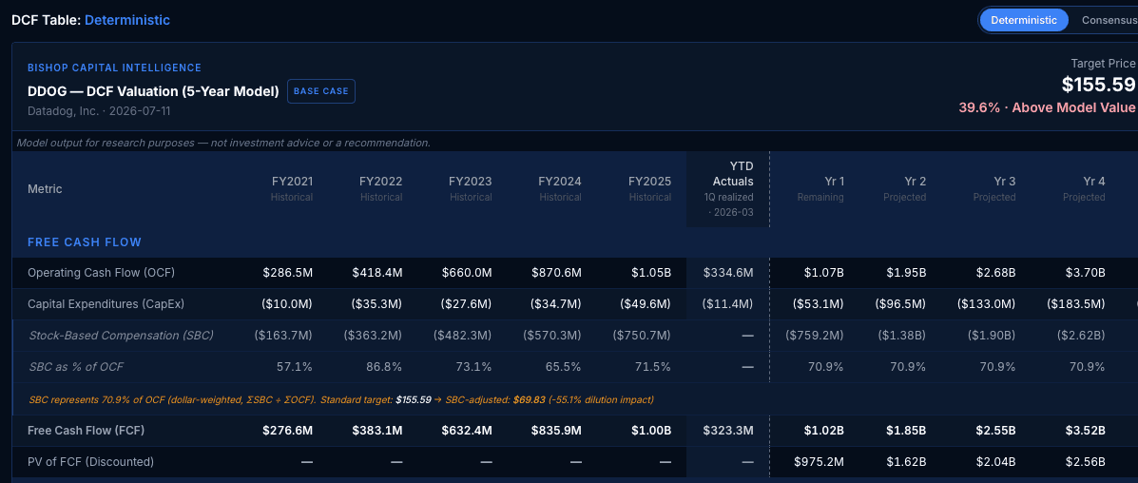Select the Yr 1 Remaining column header
1138x483 pixels.
tap(820, 189)
